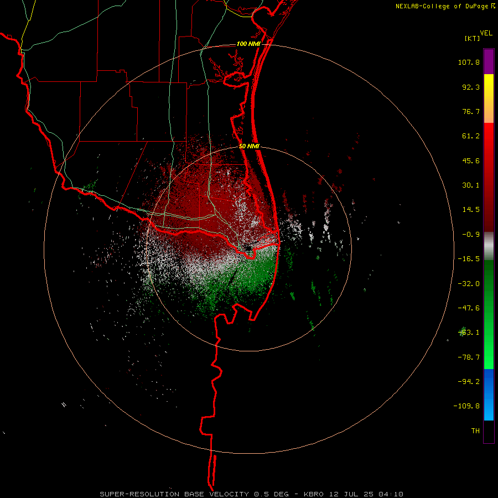
Task: Click the 76.7 legend value
Action: tap(471, 111)
